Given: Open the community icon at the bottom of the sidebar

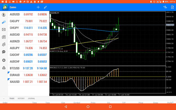Looking at the screenshot, I should tap(4, 68).
